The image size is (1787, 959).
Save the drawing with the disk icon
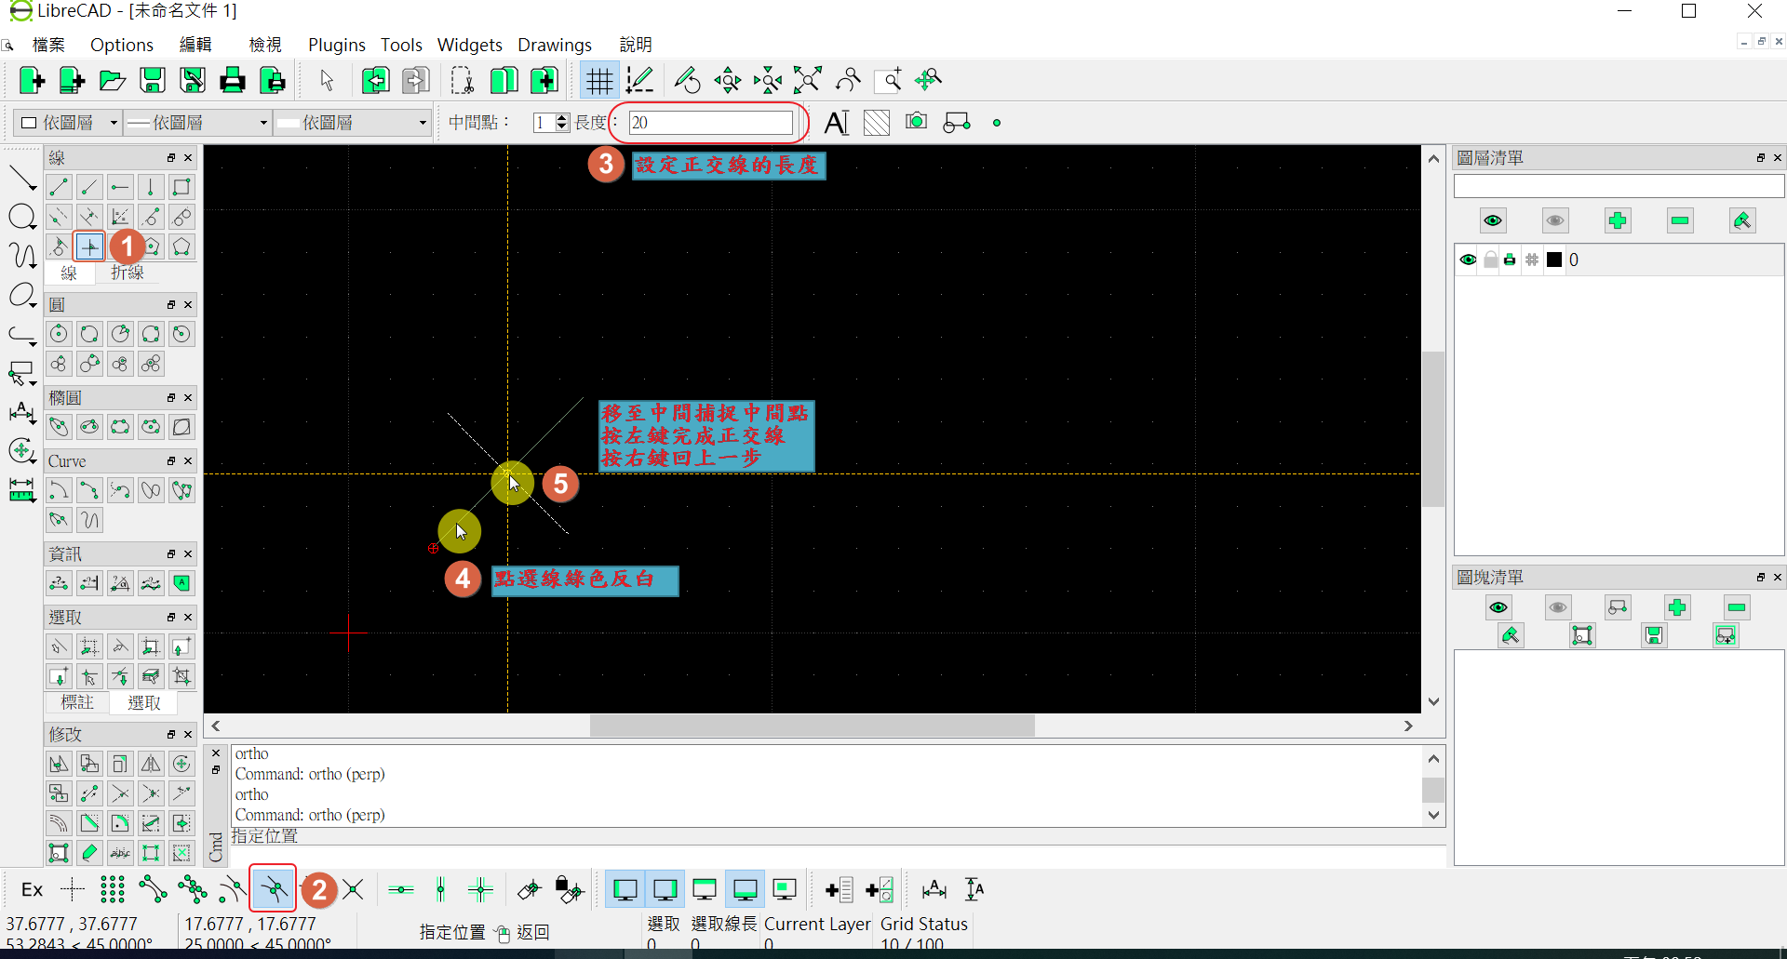153,81
